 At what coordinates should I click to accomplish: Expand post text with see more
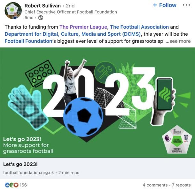[178, 41]
